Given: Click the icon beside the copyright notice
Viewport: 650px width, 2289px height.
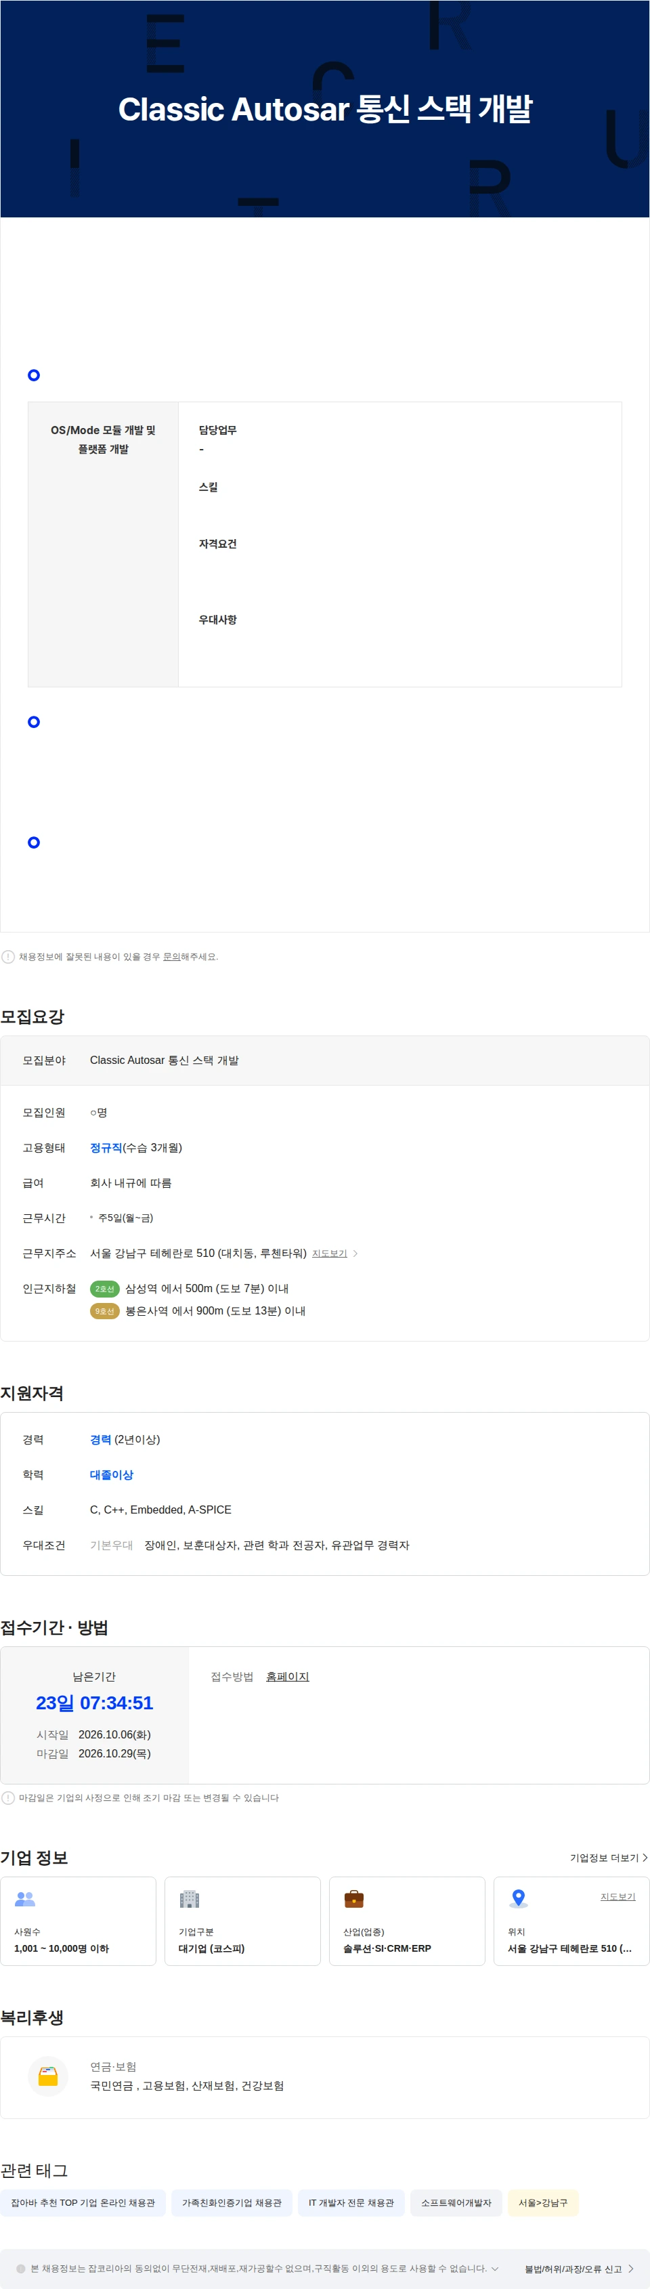Looking at the screenshot, I should [x=20, y=2269].
